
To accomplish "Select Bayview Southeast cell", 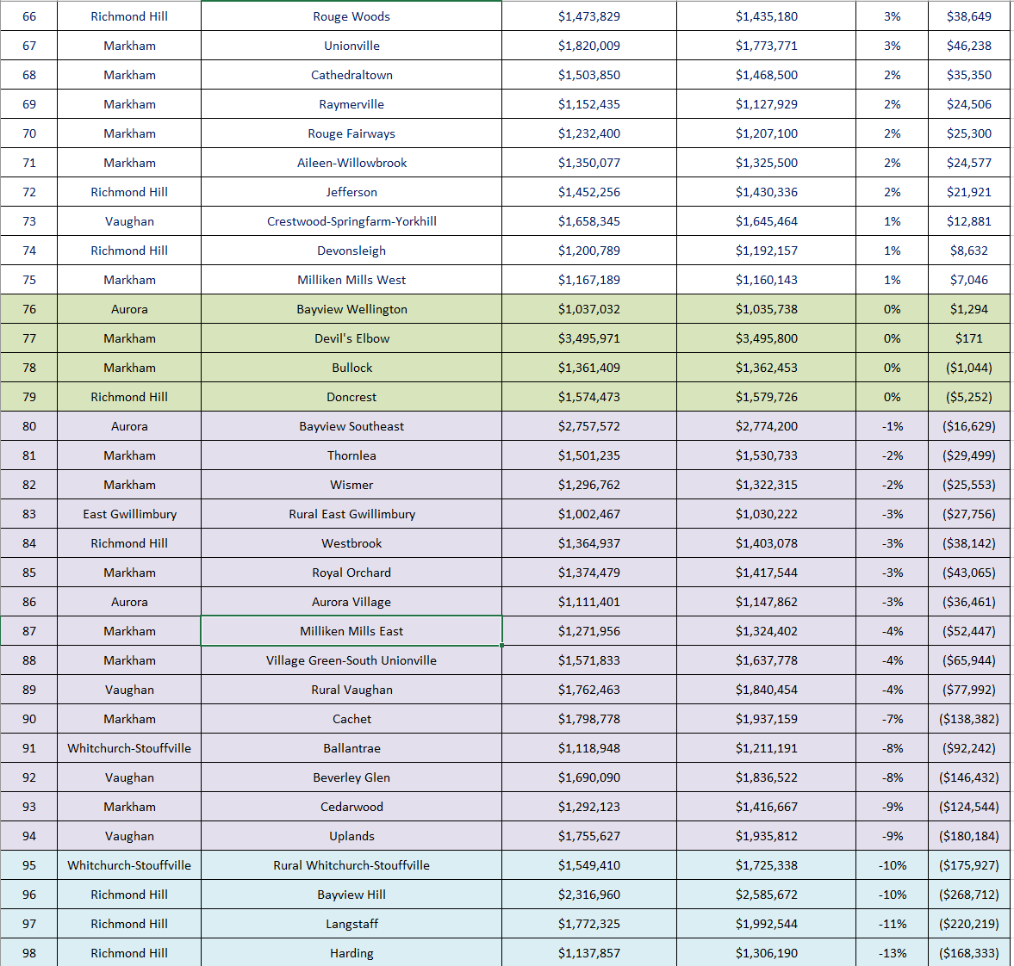I will [351, 426].
